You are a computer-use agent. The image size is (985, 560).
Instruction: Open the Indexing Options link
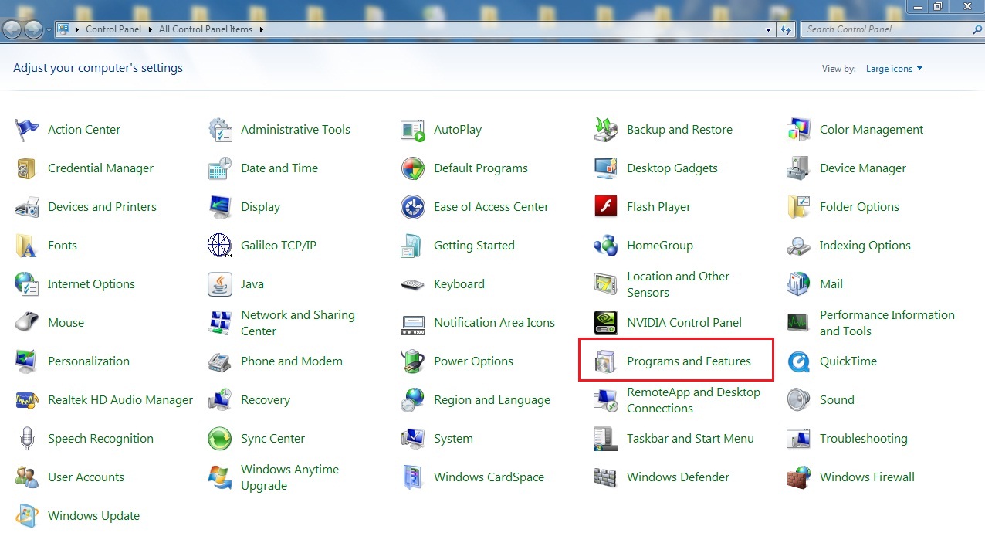[865, 246]
